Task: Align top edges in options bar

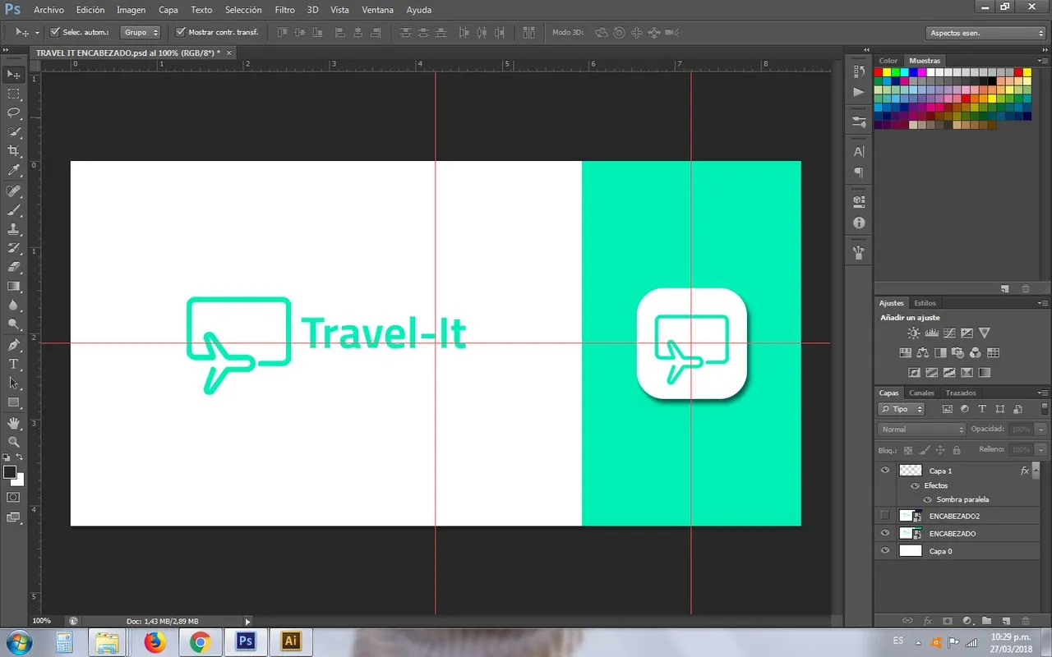Action: [282, 33]
